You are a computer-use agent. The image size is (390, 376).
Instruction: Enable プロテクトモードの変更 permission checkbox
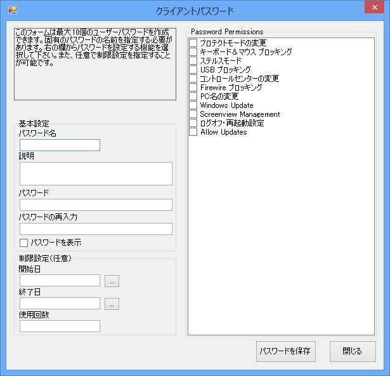coord(193,43)
